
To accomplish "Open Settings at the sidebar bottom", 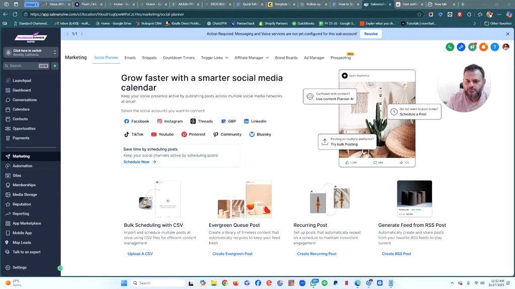I will 20,268.
